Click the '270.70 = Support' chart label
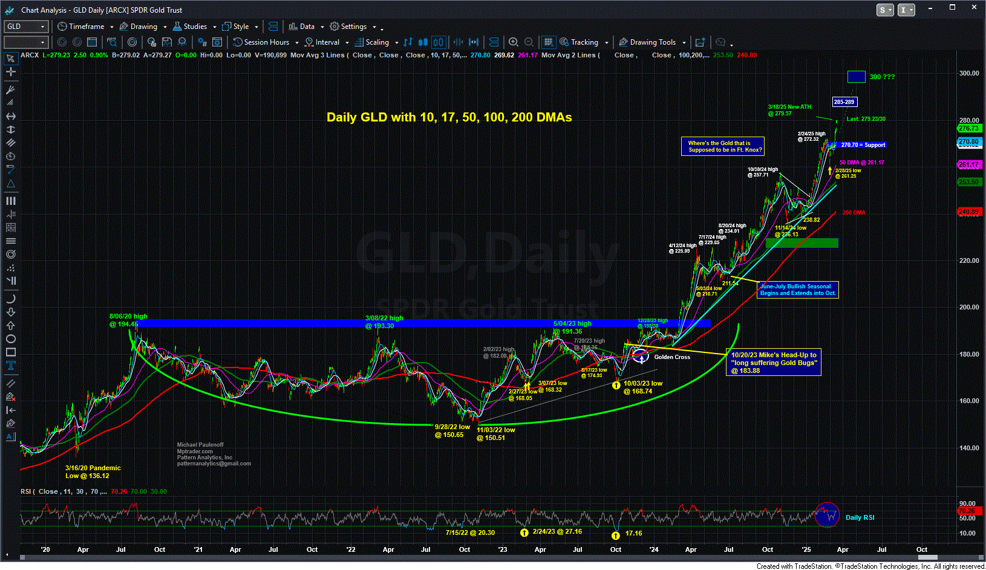The height and width of the screenshot is (570, 986). [x=863, y=145]
